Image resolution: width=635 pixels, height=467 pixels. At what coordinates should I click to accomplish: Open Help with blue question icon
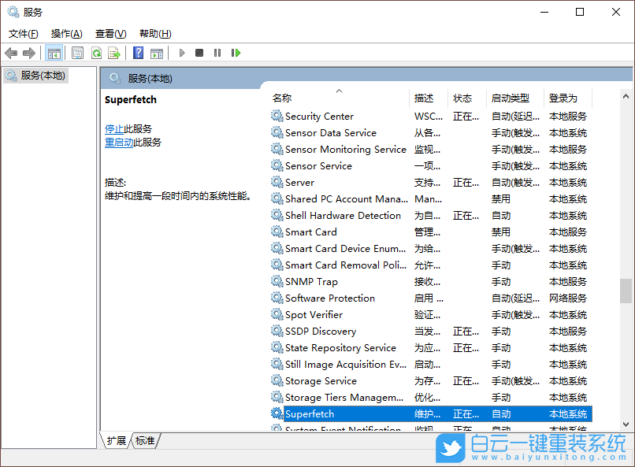[x=139, y=53]
